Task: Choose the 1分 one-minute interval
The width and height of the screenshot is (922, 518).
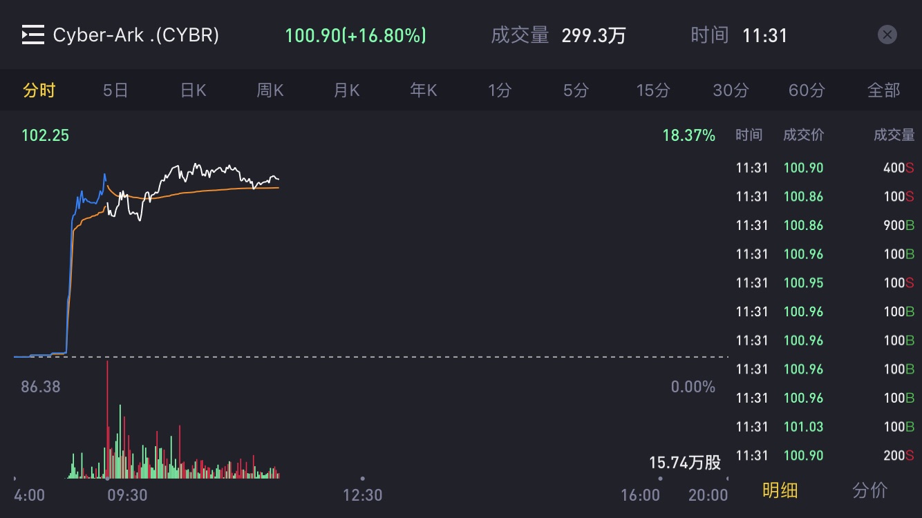Action: (x=500, y=90)
